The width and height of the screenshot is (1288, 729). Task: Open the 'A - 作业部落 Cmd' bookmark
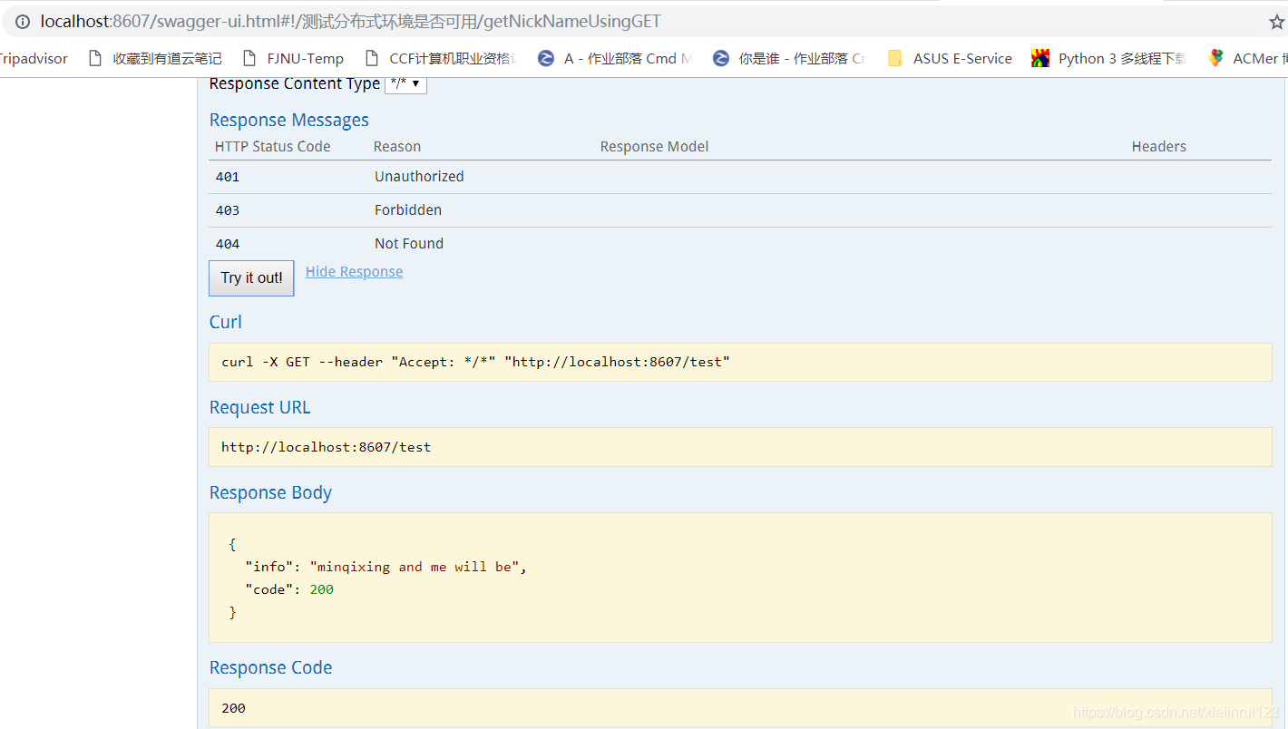pos(615,58)
